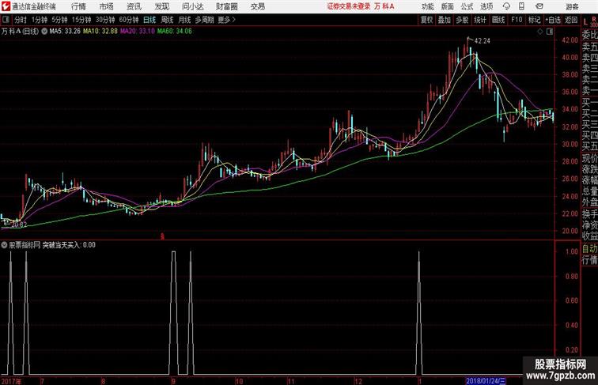The height and width of the screenshot is (385, 598).
Task: Switch to the 5分钟 period tab
Action: coord(59,20)
